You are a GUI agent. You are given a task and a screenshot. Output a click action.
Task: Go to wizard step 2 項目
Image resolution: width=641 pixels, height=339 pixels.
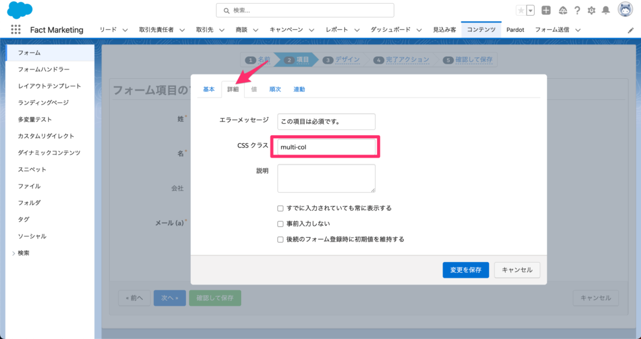297,59
